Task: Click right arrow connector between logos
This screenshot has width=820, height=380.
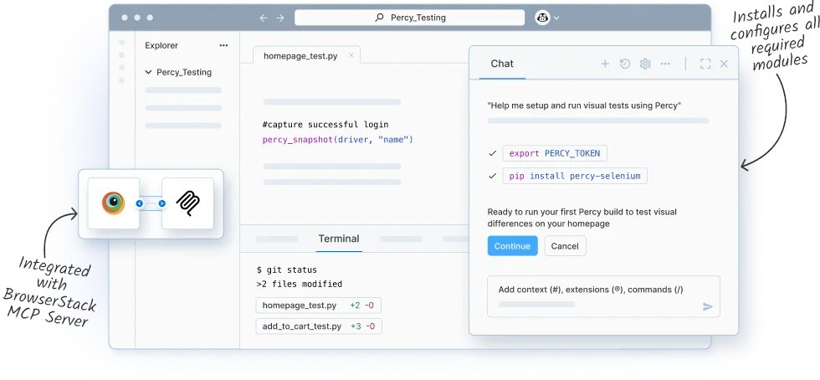Action: [x=161, y=203]
